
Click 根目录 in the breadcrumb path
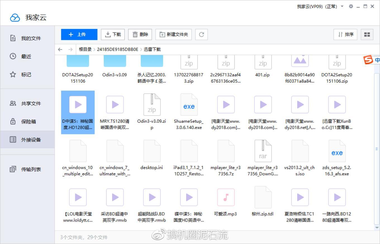[x=85, y=49]
